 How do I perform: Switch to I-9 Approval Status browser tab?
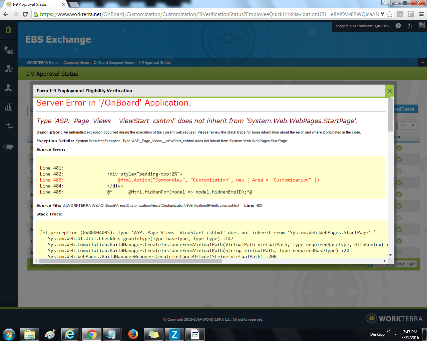coord(33,4)
